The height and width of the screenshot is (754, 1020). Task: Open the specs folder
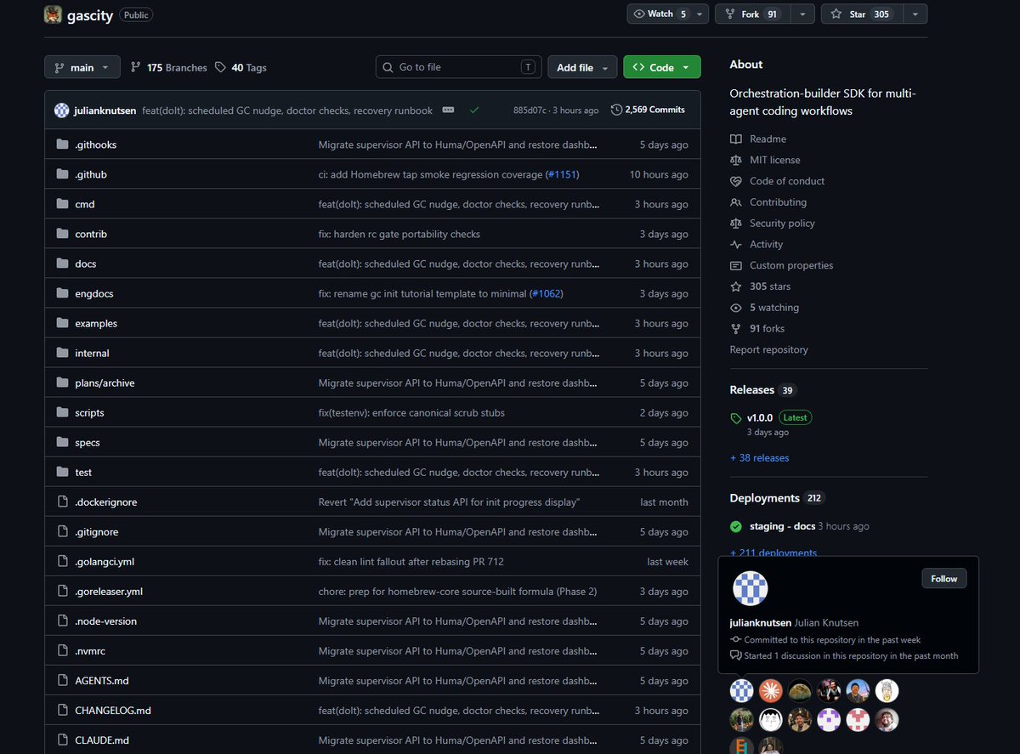click(88, 442)
